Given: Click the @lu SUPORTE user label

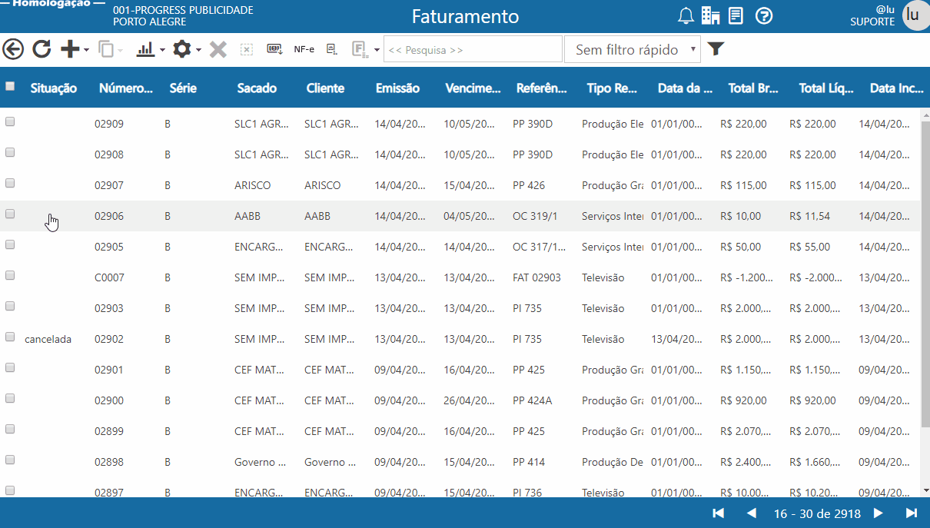Looking at the screenshot, I should click(872, 16).
